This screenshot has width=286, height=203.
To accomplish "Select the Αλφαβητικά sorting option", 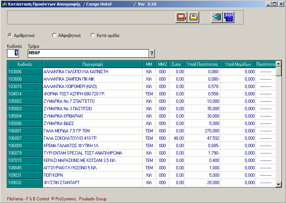I will (54, 35).
